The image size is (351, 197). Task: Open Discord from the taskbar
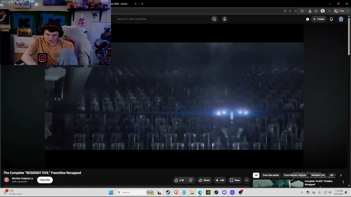[x=224, y=192]
